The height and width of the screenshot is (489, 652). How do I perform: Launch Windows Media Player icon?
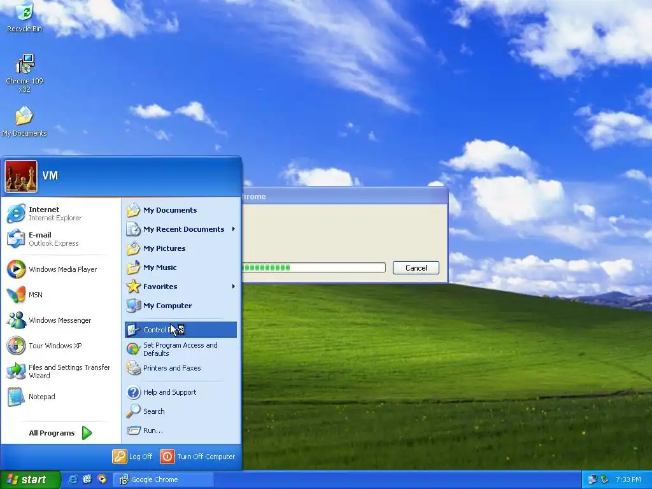tap(16, 269)
